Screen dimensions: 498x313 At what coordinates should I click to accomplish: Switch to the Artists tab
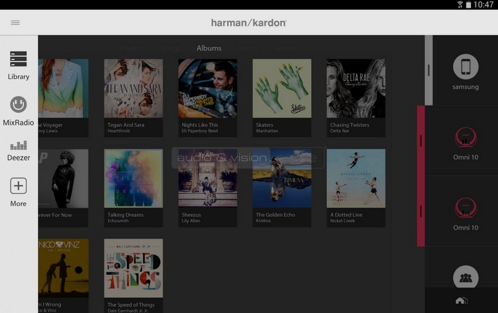click(x=247, y=48)
